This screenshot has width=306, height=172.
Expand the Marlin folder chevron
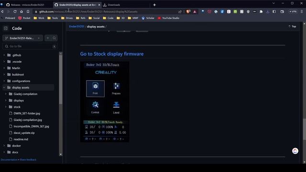(x=4, y=68)
